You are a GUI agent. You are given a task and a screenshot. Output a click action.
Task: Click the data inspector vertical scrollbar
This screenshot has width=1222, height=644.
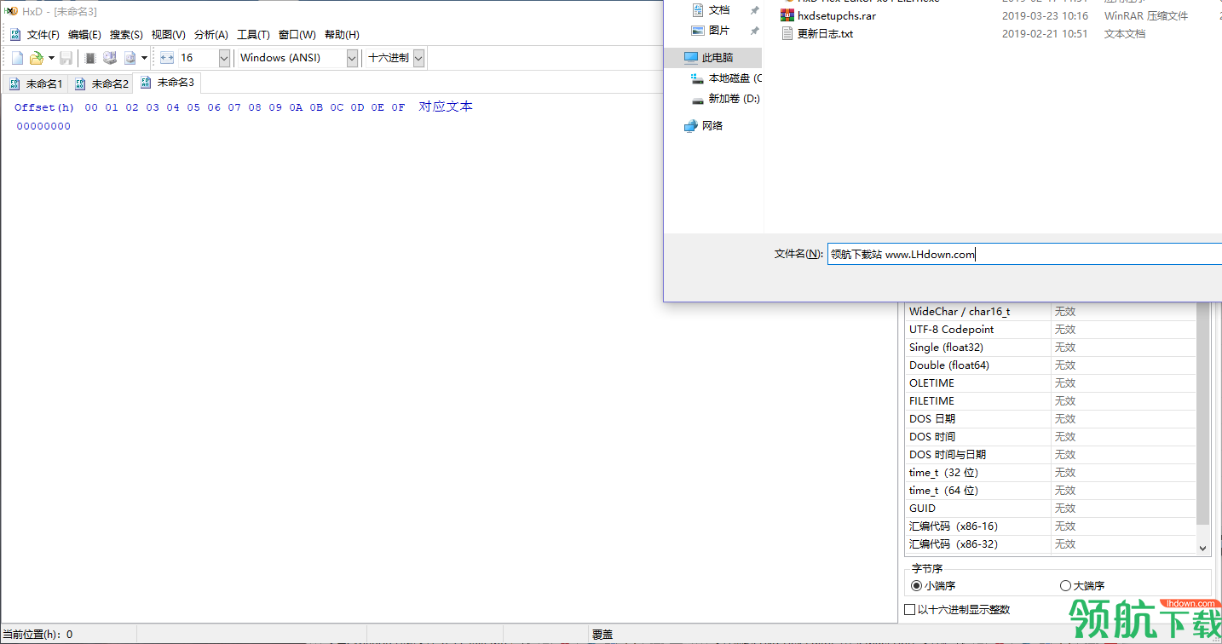(x=1203, y=412)
